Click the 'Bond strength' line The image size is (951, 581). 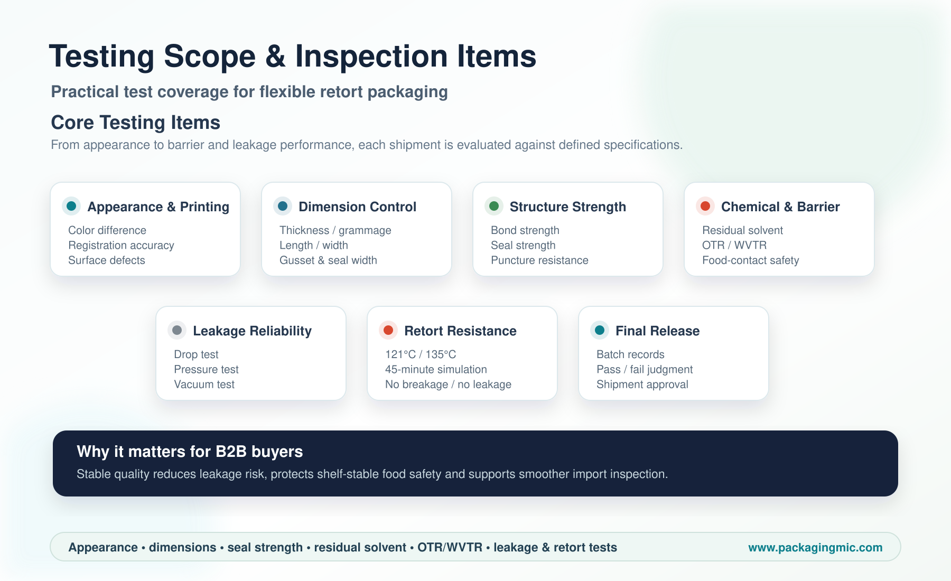(525, 230)
